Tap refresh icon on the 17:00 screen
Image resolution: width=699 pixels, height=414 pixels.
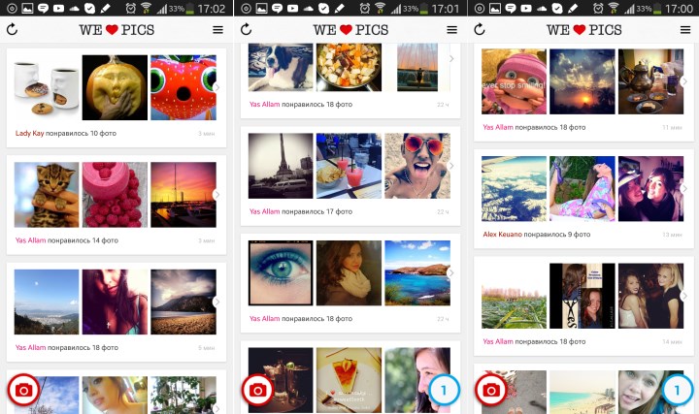480,29
